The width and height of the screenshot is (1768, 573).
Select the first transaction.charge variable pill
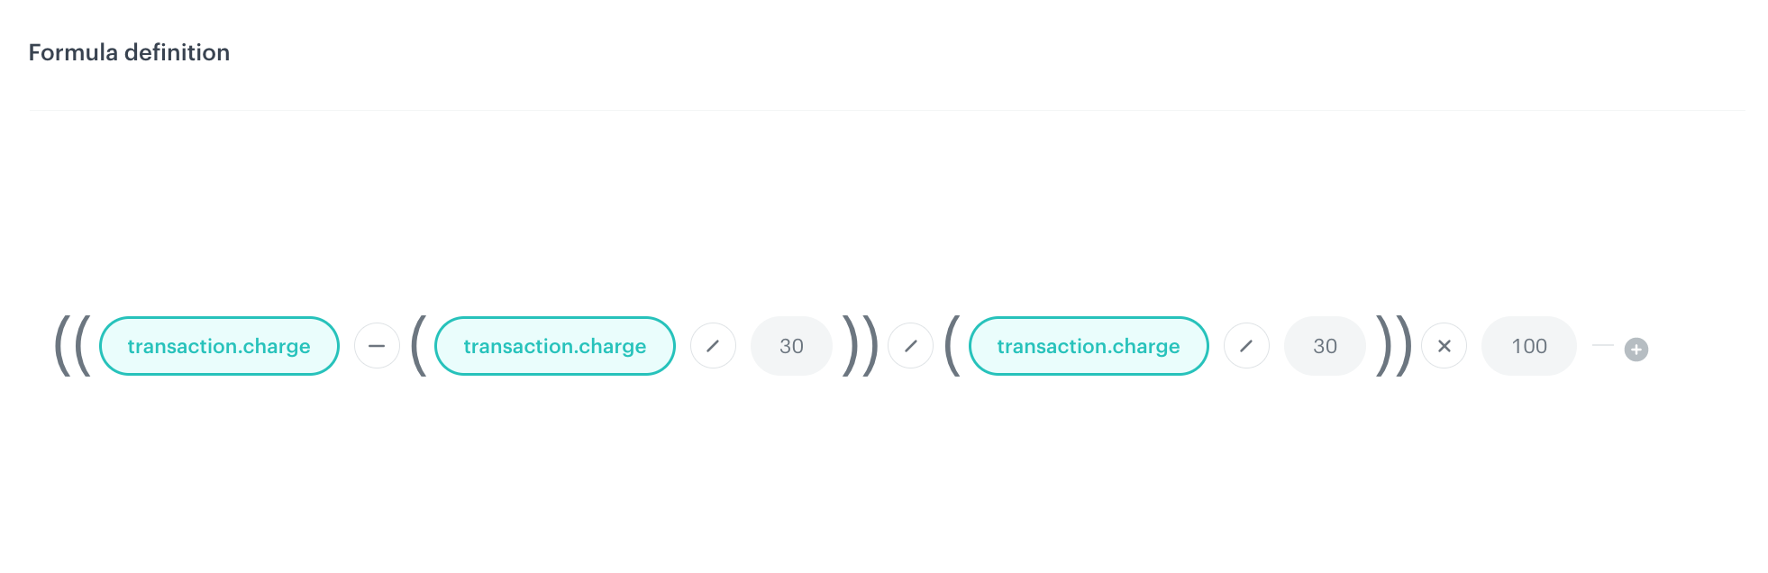point(219,345)
